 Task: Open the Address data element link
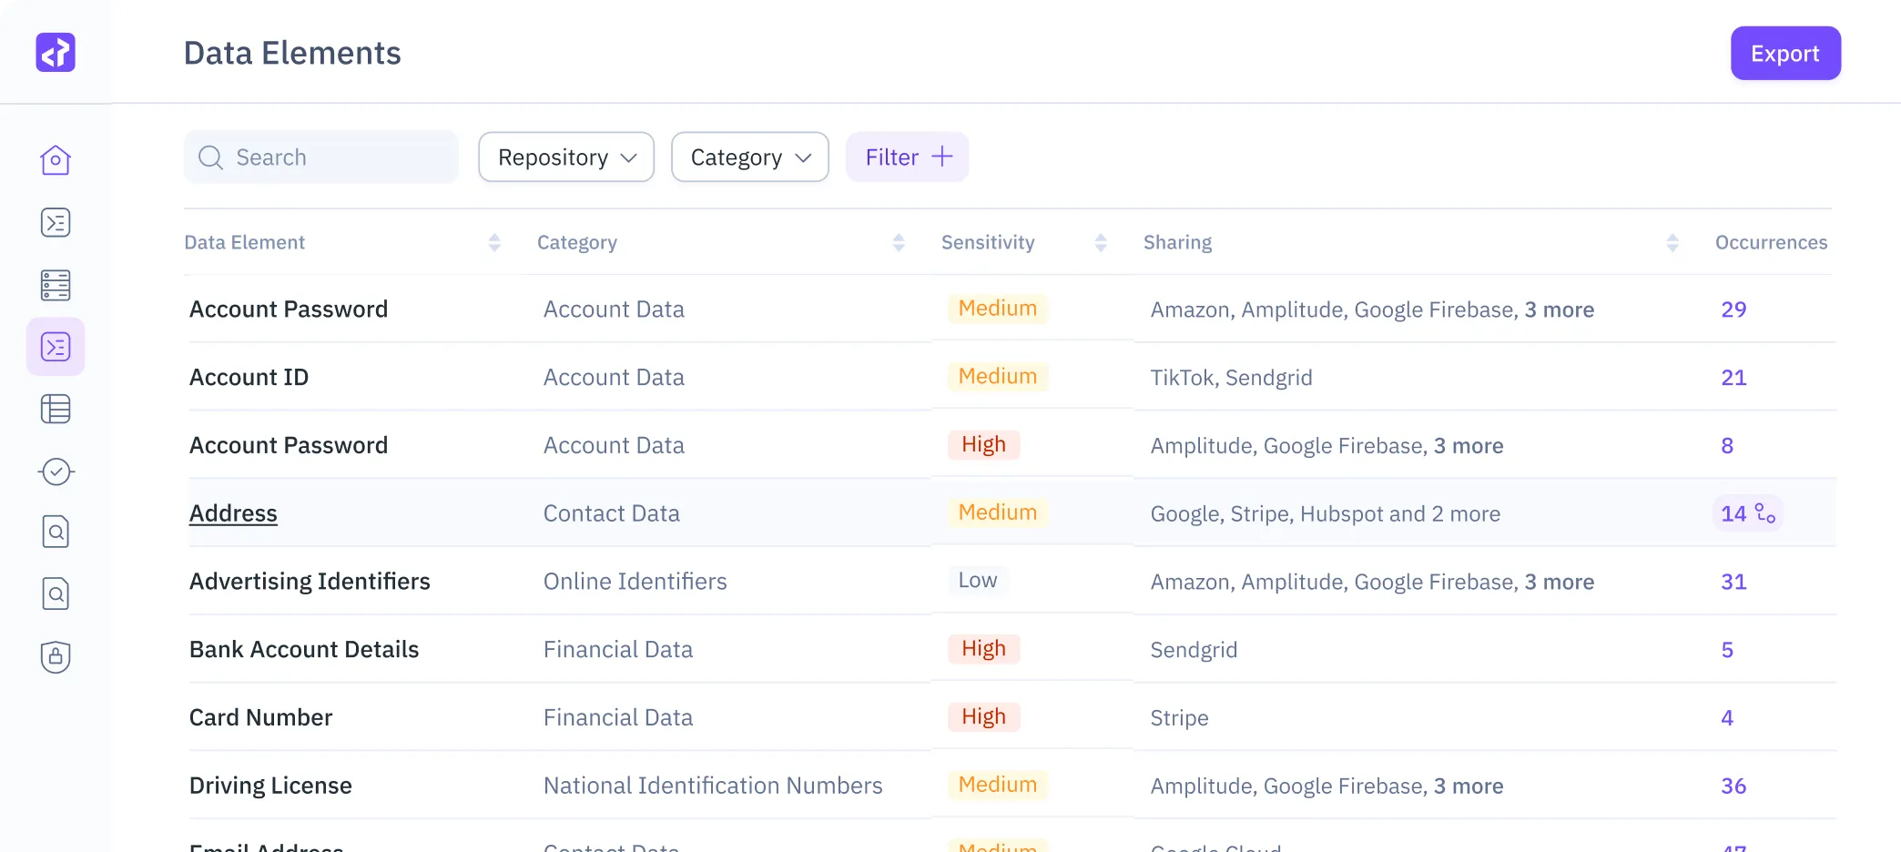point(233,512)
